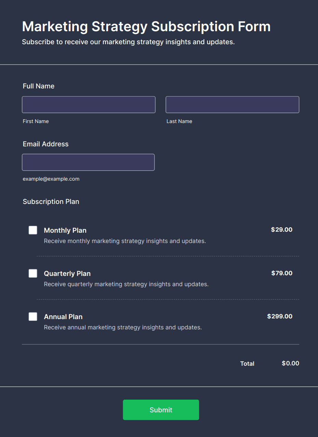The image size is (318, 437).
Task: Submit the subscription form
Action: click(161, 410)
